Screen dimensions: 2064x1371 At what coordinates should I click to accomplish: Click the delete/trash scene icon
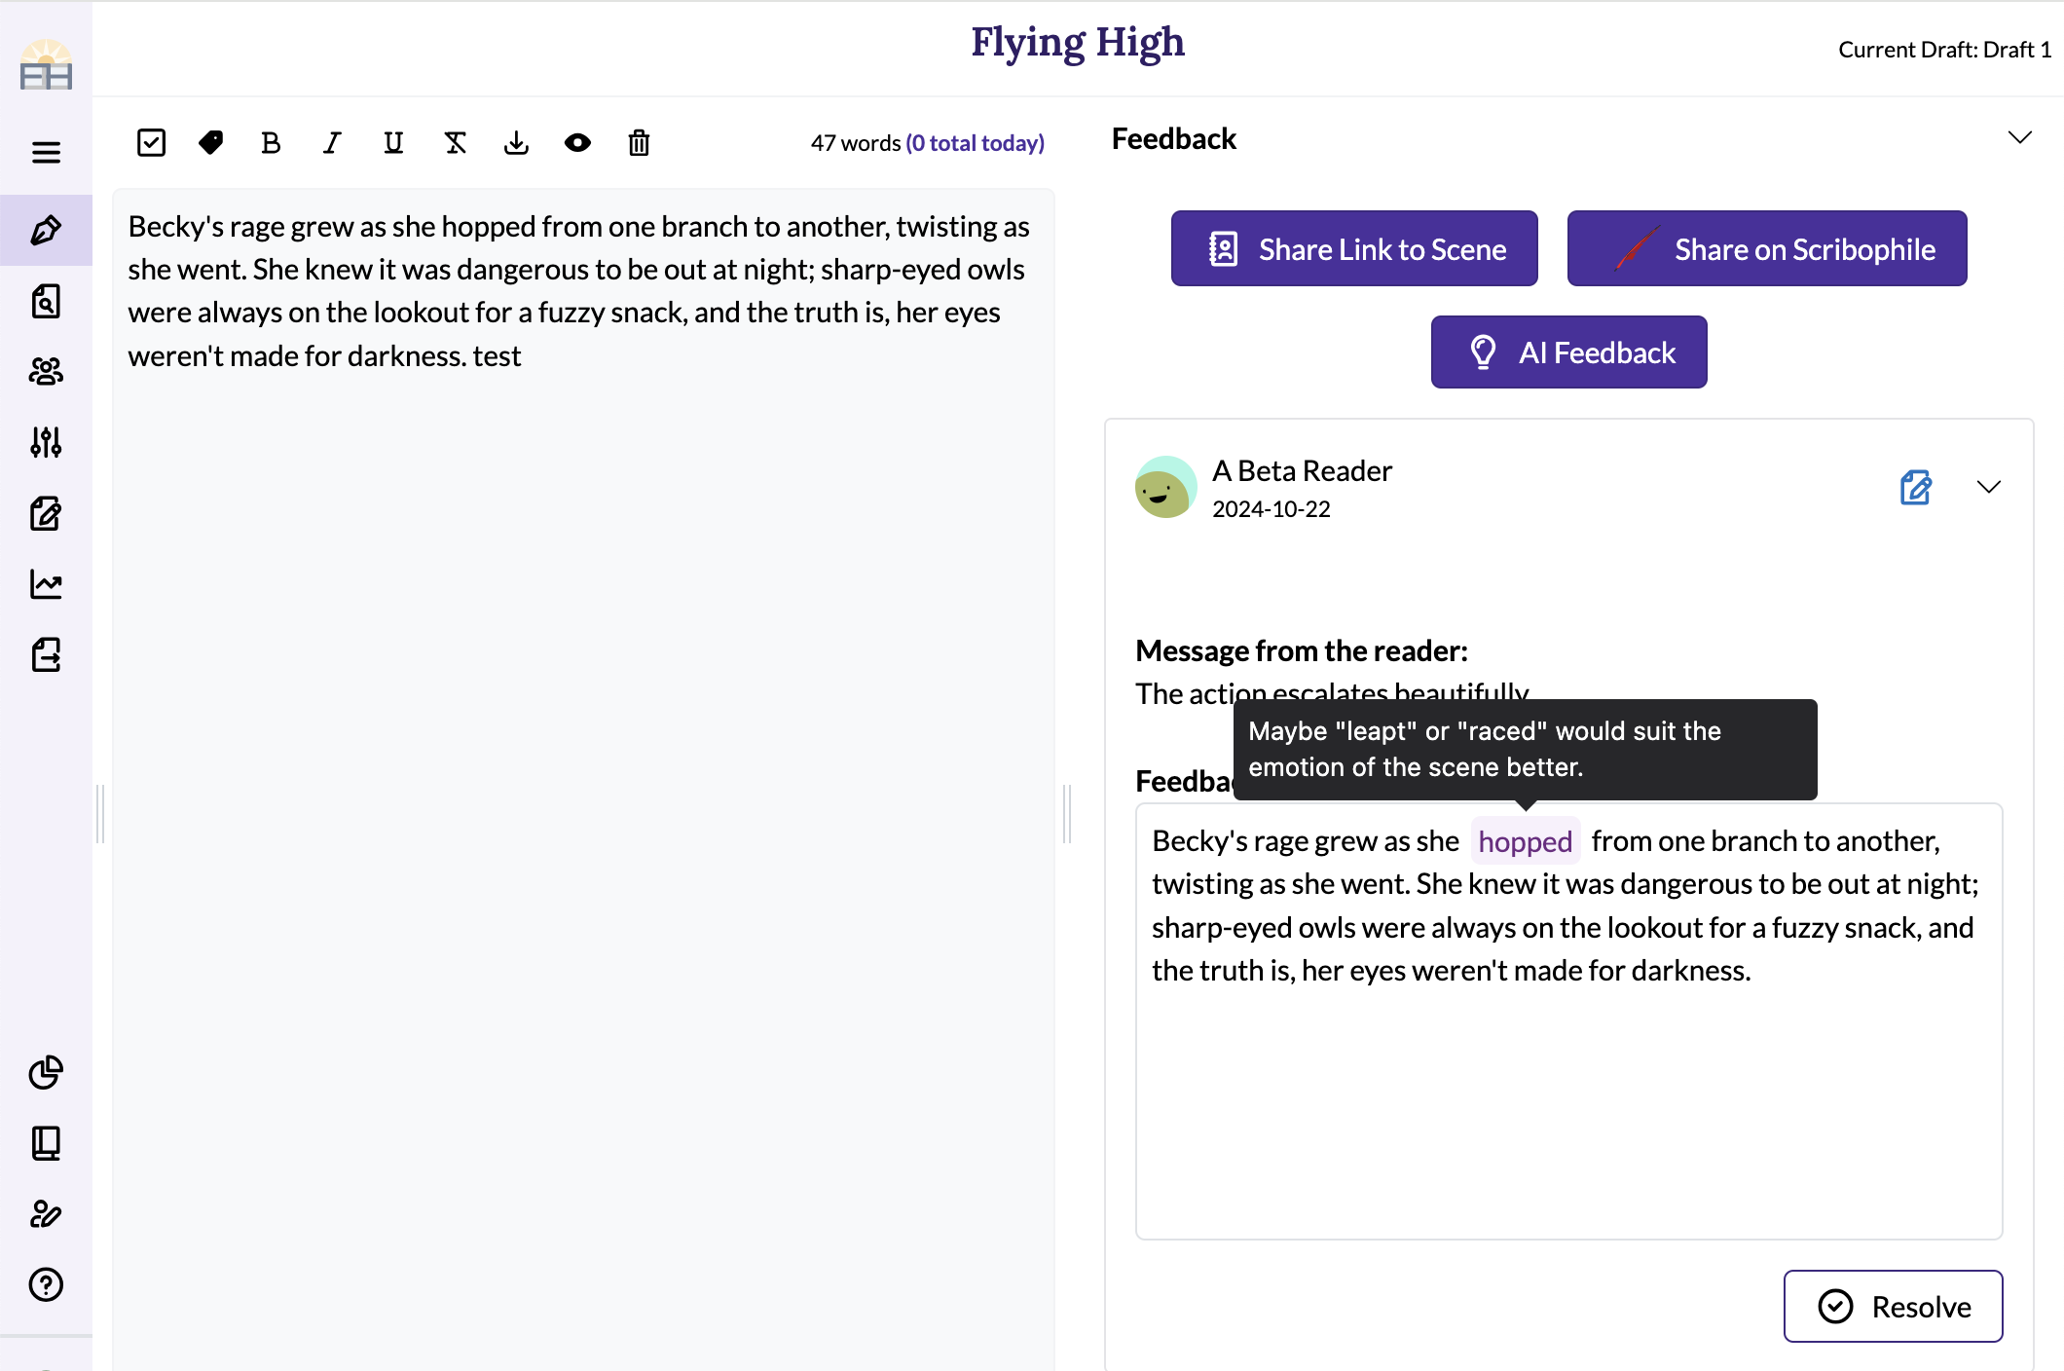click(x=640, y=144)
